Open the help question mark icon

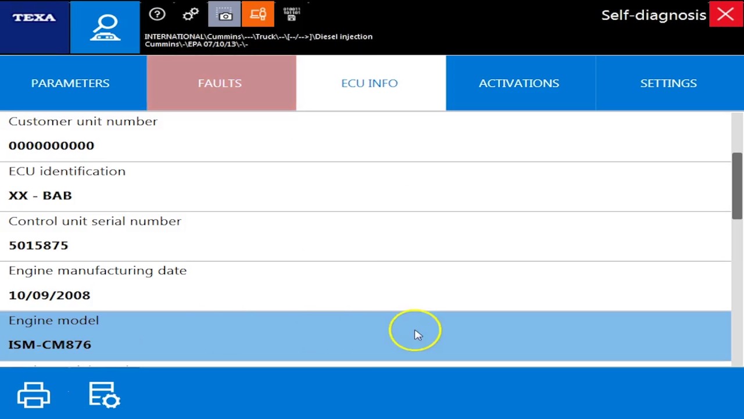click(157, 14)
